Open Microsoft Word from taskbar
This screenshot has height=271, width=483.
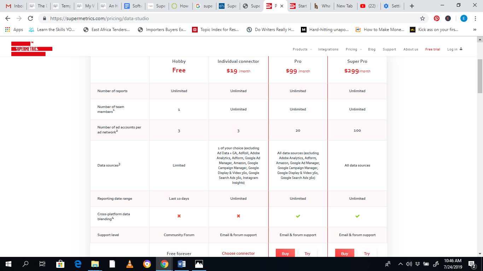coord(182,264)
